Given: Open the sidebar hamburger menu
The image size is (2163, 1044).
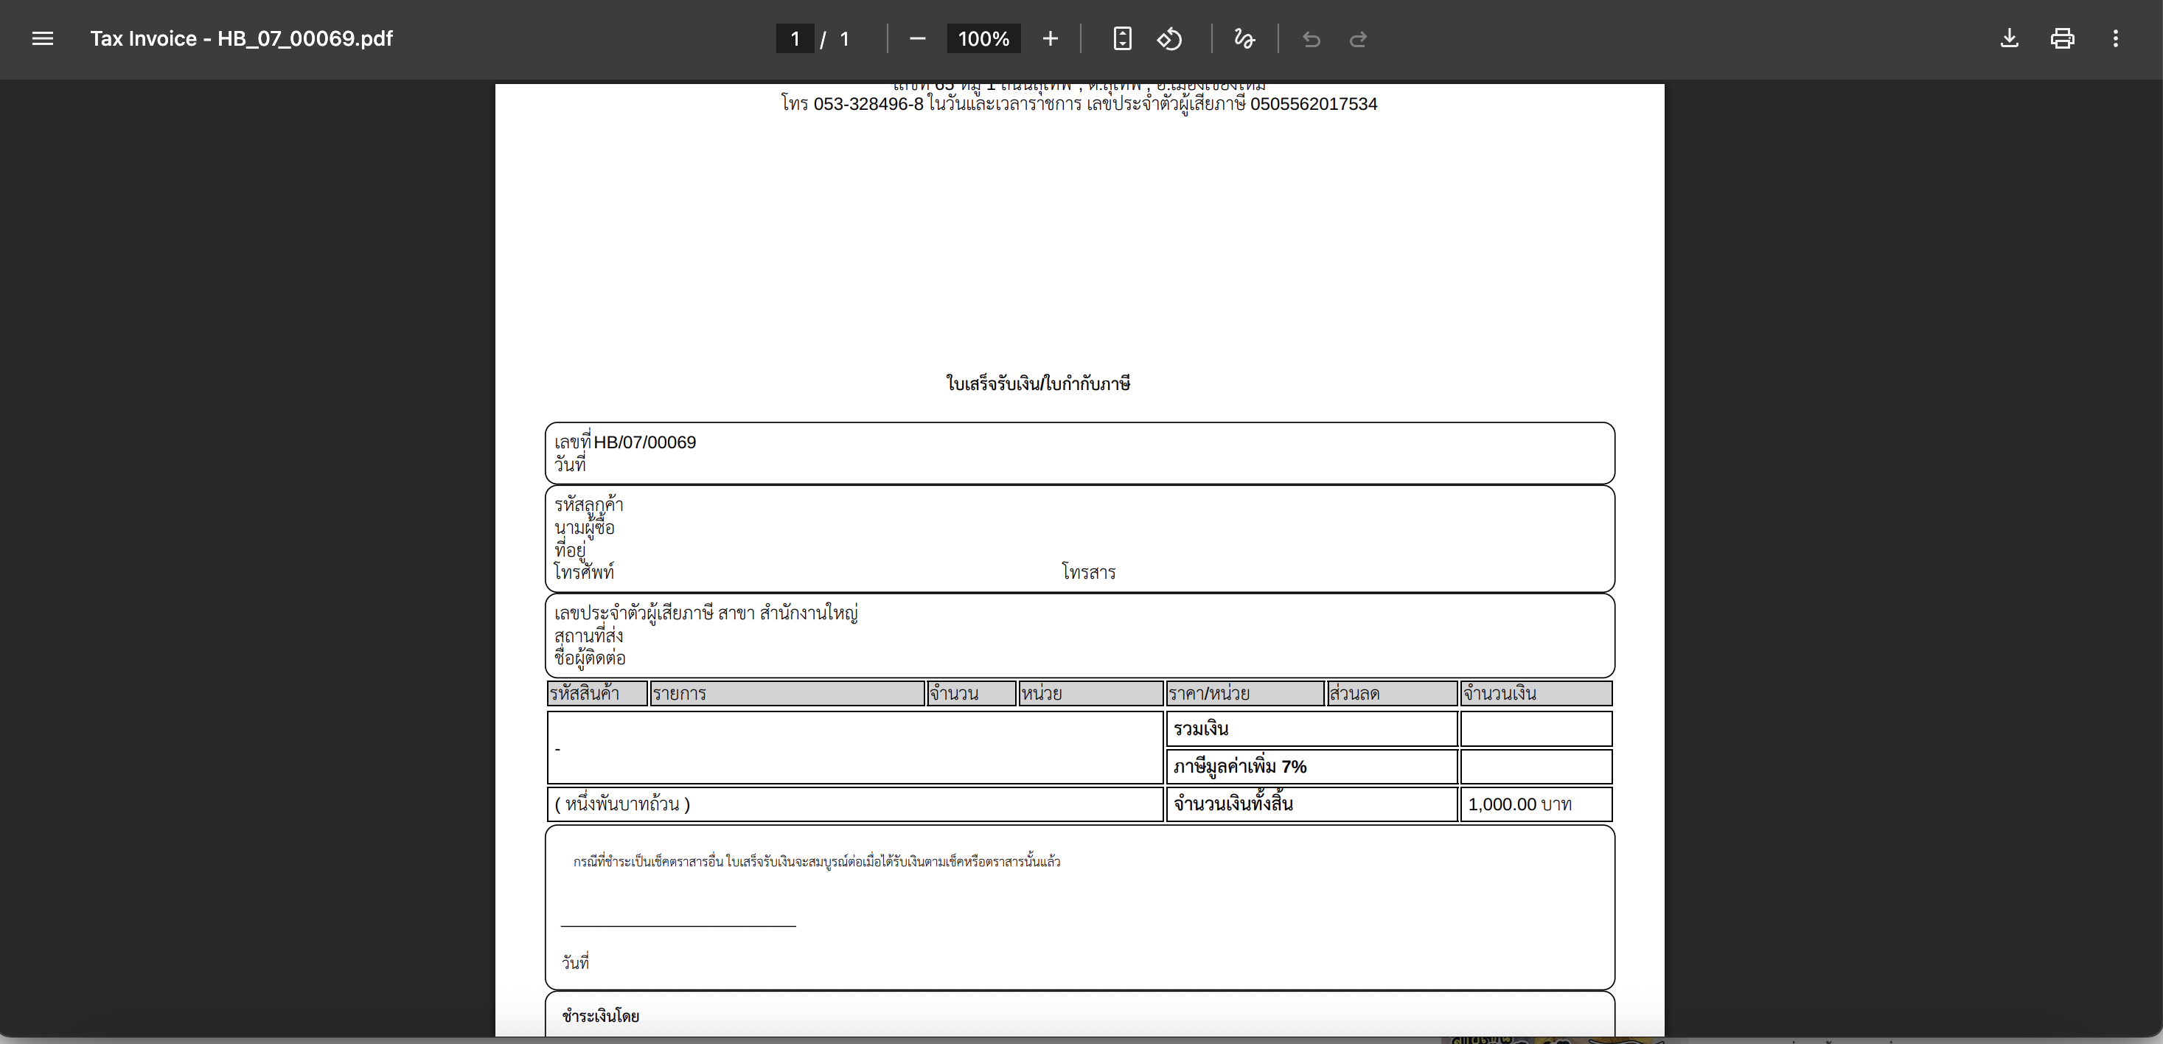Looking at the screenshot, I should point(42,38).
